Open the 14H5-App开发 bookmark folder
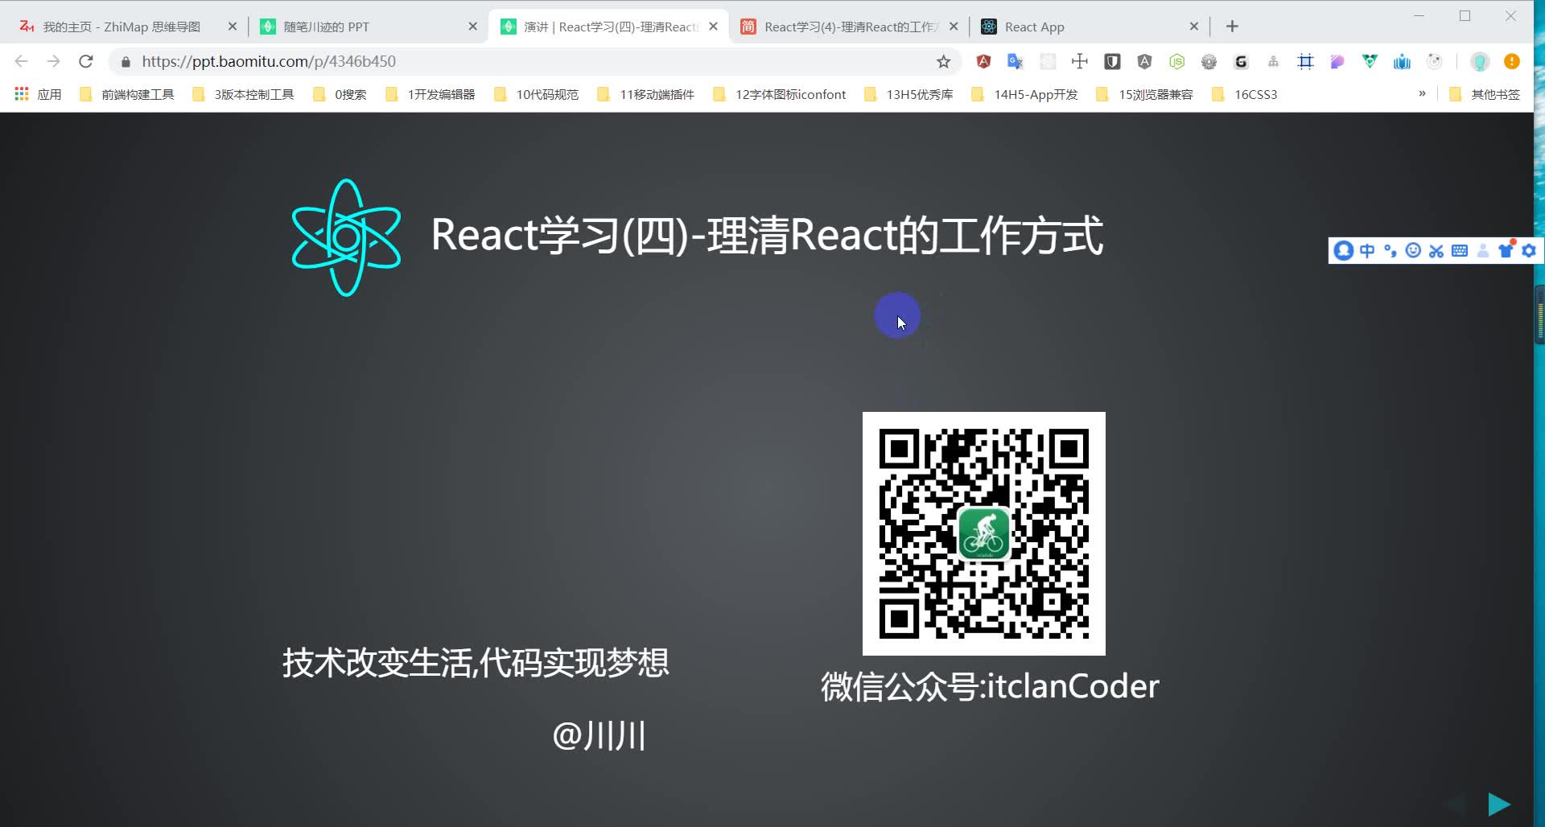The width and height of the screenshot is (1545, 827). point(1025,94)
